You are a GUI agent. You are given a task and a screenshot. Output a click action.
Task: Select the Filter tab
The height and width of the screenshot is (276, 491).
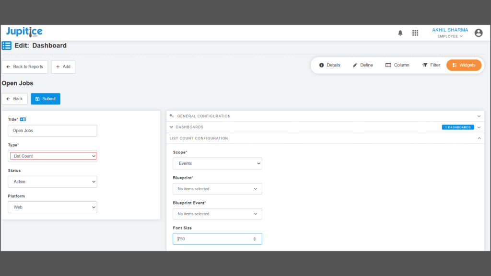pyautogui.click(x=431, y=65)
